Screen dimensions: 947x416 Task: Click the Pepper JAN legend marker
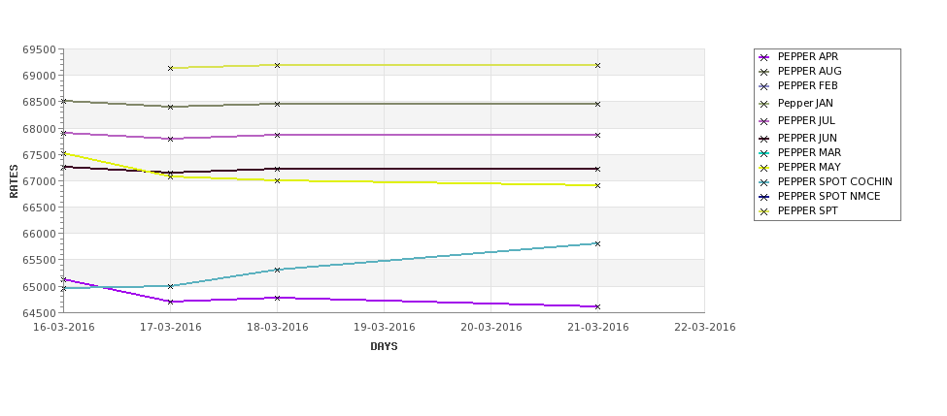(763, 104)
